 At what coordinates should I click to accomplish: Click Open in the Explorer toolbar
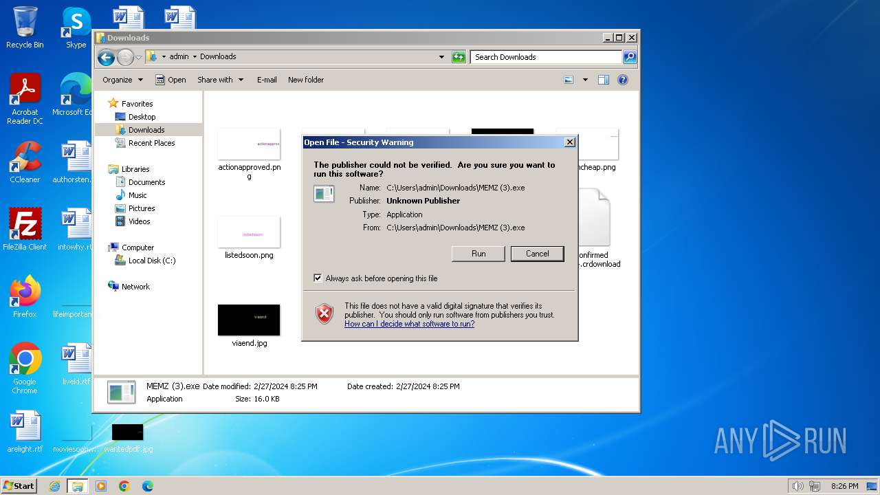click(170, 80)
